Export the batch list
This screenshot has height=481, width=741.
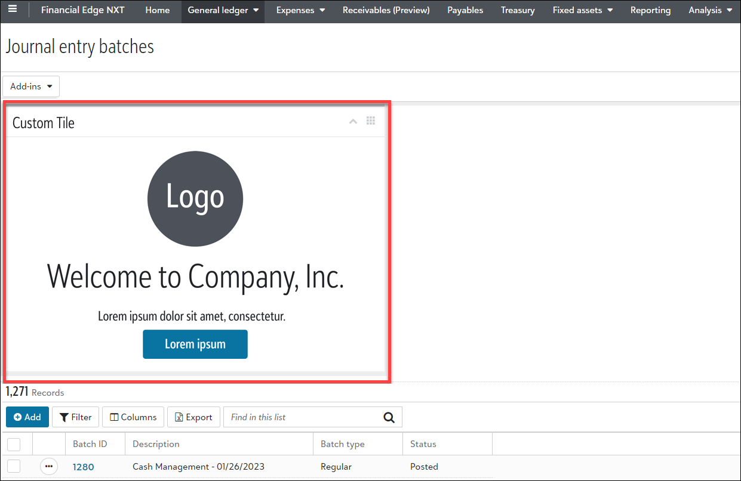pos(193,417)
